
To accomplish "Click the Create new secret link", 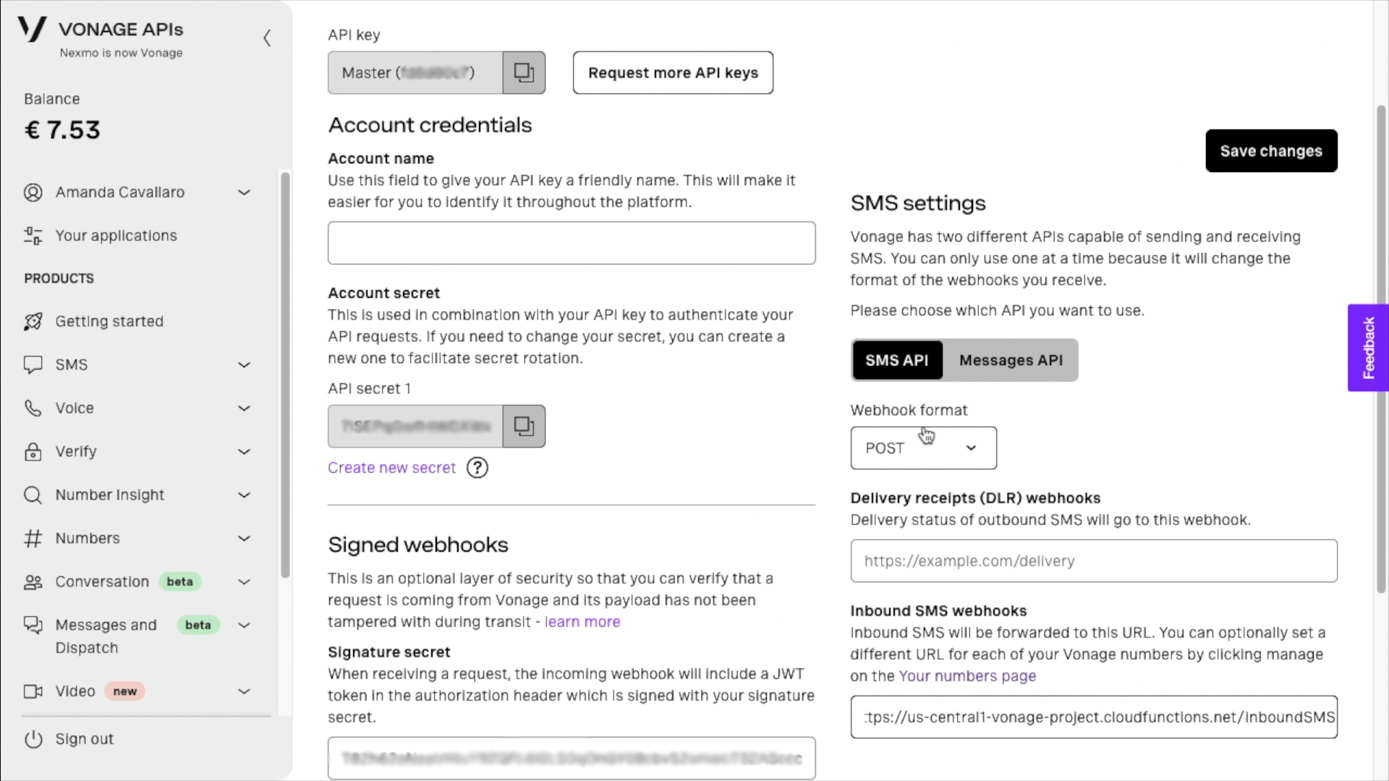I will coord(391,468).
